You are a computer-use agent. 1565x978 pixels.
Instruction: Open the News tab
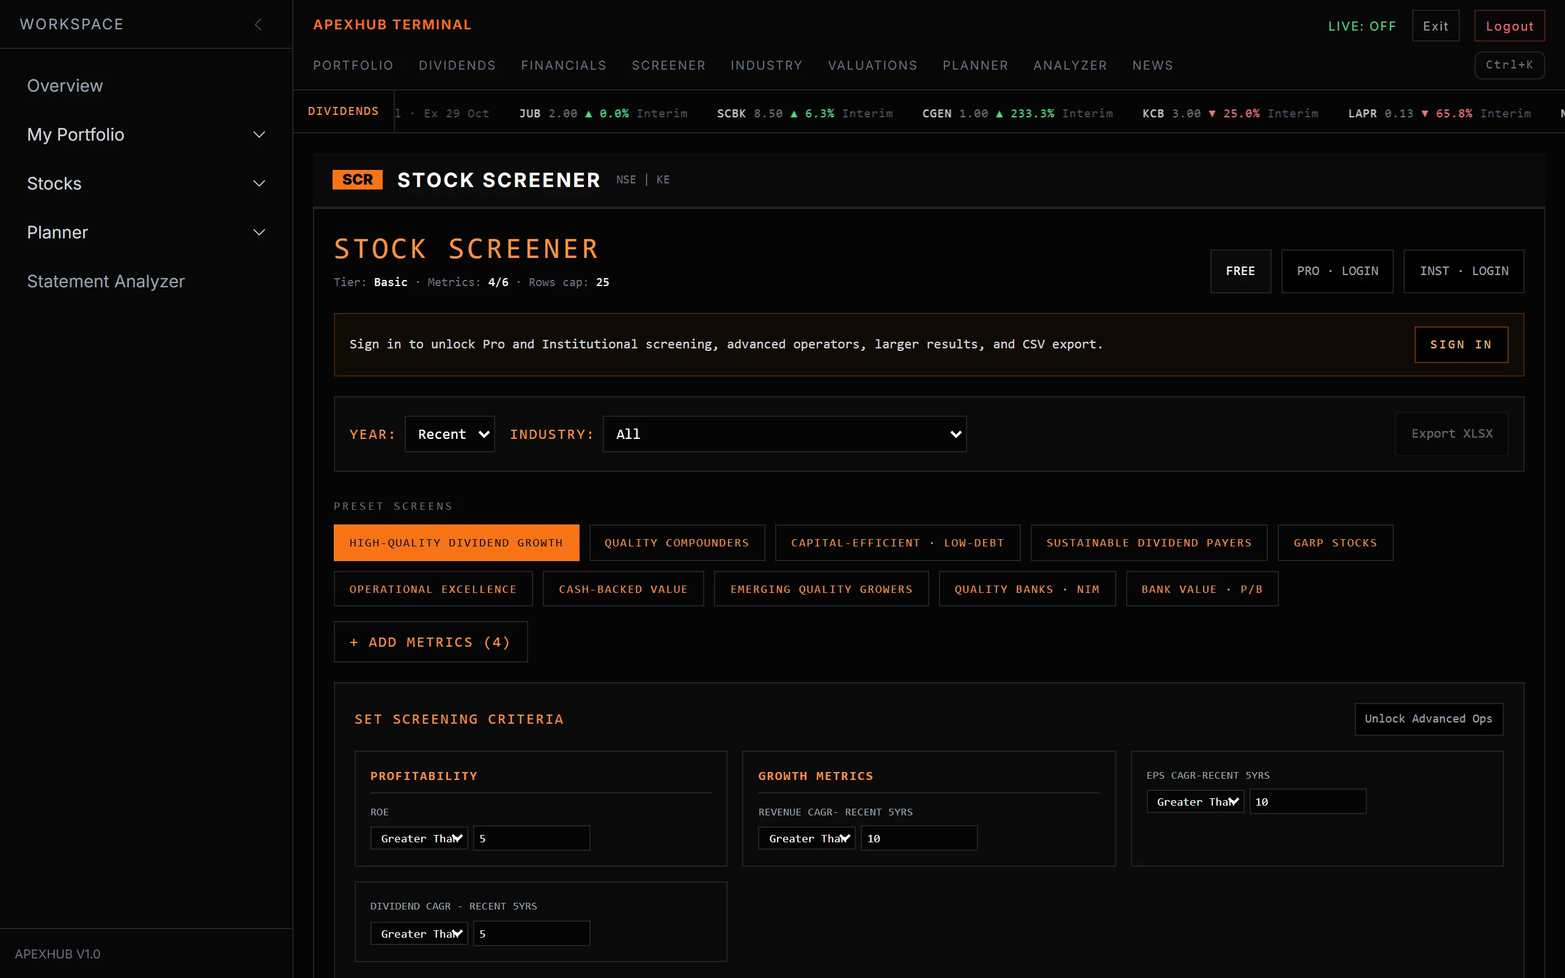tap(1152, 65)
